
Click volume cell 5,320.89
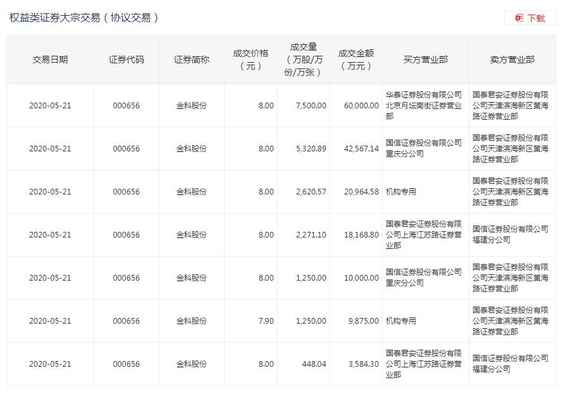click(x=311, y=149)
